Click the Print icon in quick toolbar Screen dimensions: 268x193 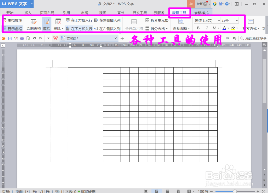coord(22,38)
